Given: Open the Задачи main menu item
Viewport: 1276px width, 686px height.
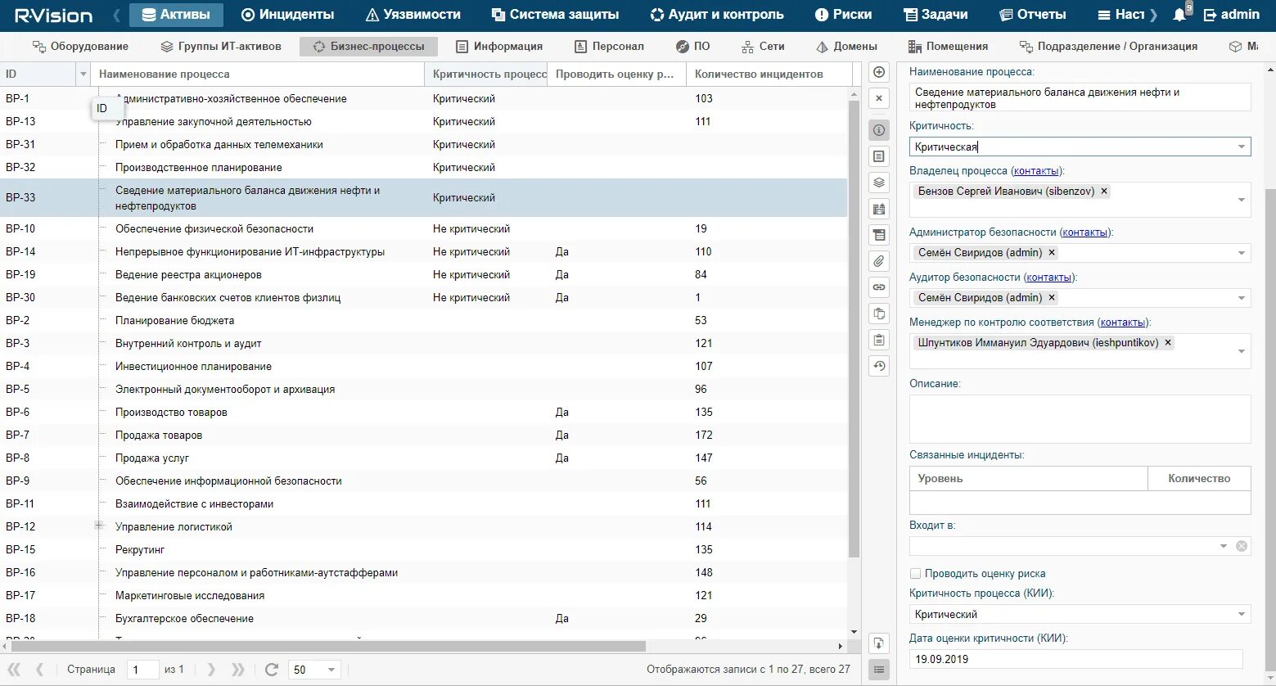Looking at the screenshot, I should pos(936,15).
